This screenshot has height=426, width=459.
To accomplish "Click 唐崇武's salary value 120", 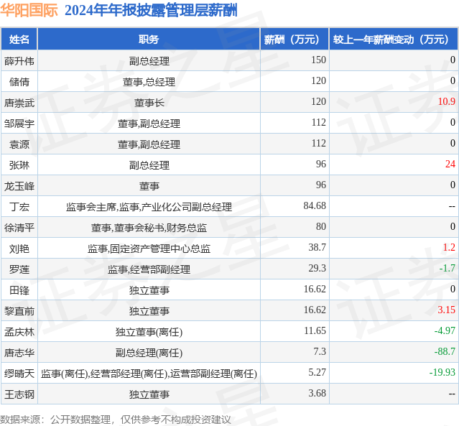I will 318,101.
